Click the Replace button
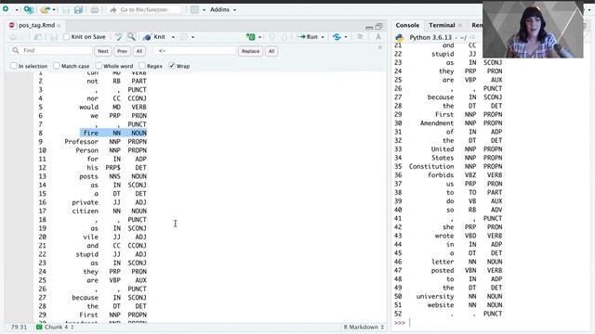The image size is (595, 334). [250, 51]
